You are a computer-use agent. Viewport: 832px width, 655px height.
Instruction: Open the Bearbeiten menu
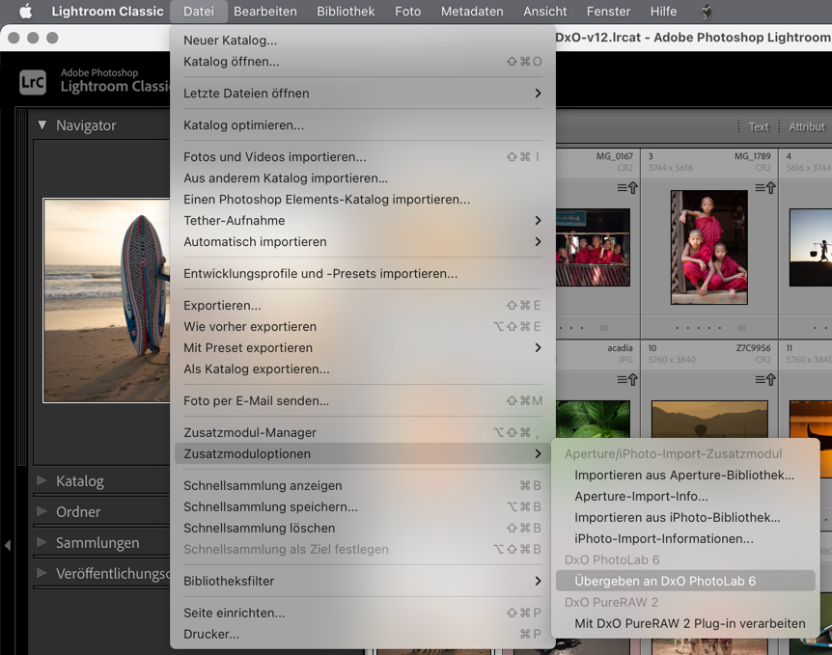(265, 12)
